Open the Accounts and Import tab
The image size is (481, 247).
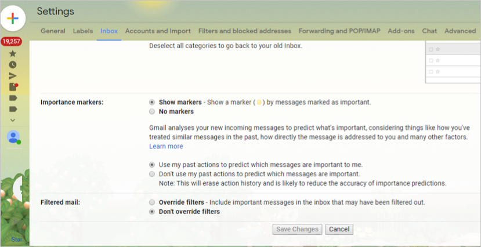(158, 31)
